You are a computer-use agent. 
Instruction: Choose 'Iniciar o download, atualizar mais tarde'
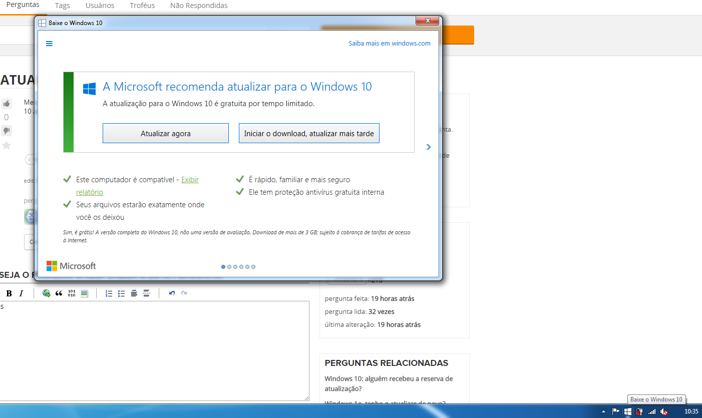309,133
